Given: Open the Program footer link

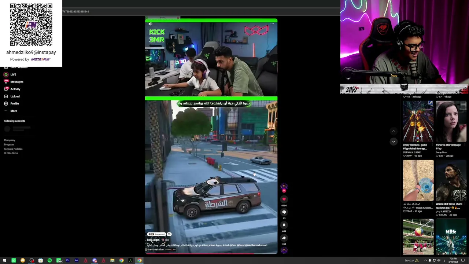Looking at the screenshot, I should click(x=9, y=144).
